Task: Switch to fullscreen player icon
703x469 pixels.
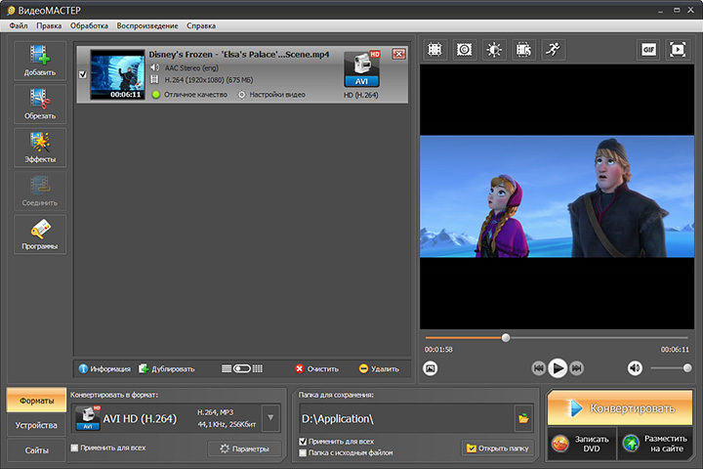Action: (678, 50)
